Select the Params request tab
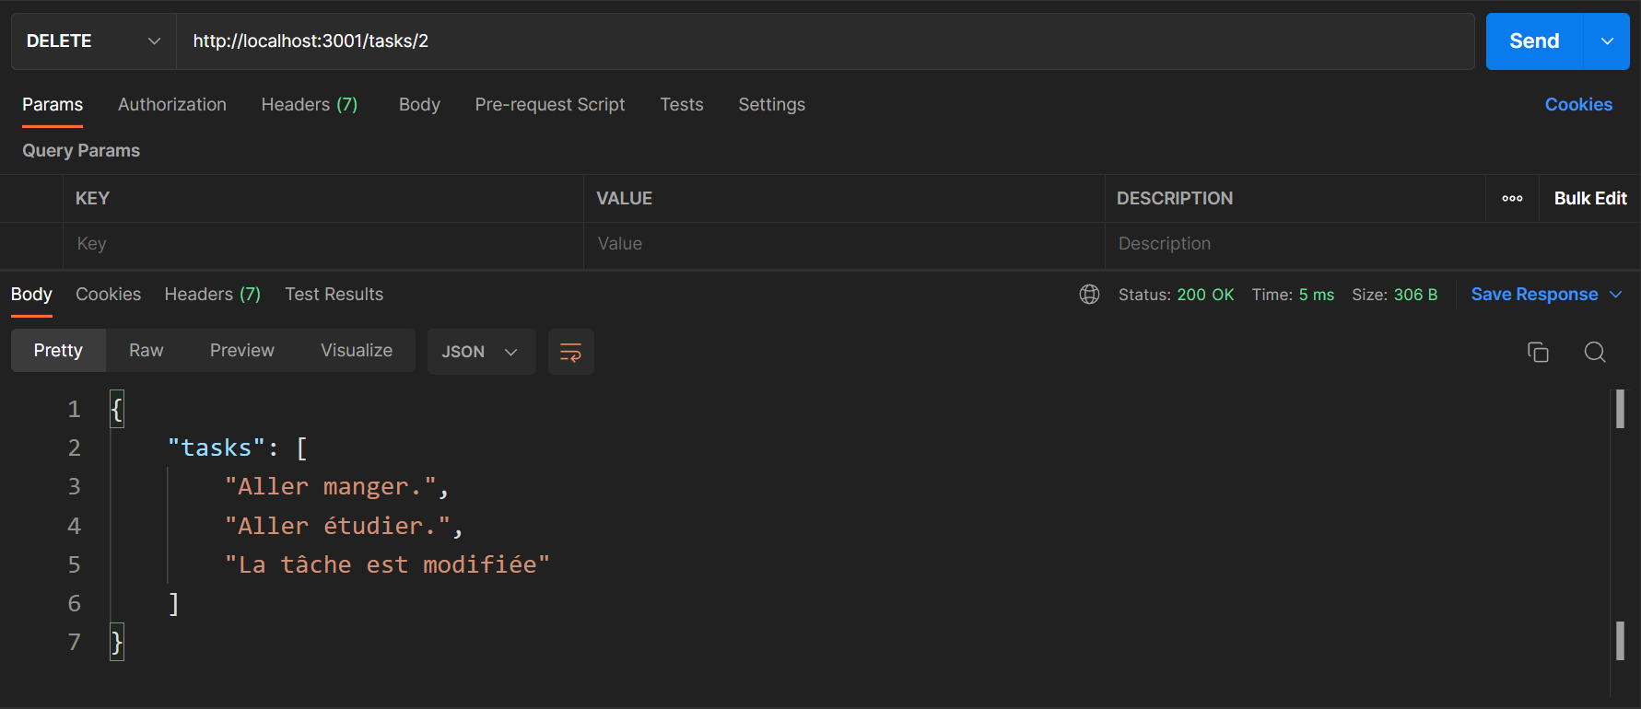This screenshot has height=709, width=1641. 53,105
